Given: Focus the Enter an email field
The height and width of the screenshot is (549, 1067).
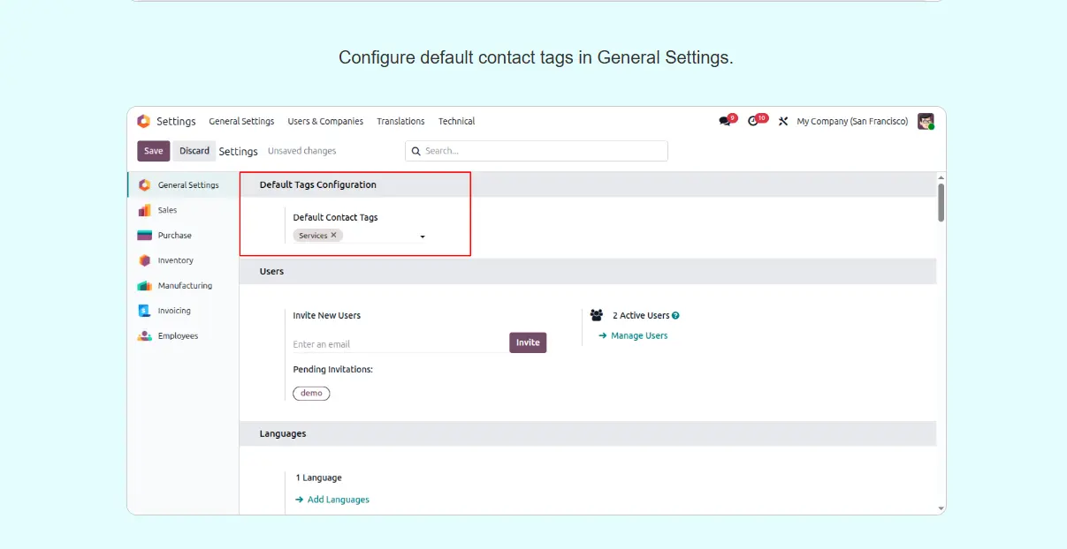Looking at the screenshot, I should [x=398, y=344].
